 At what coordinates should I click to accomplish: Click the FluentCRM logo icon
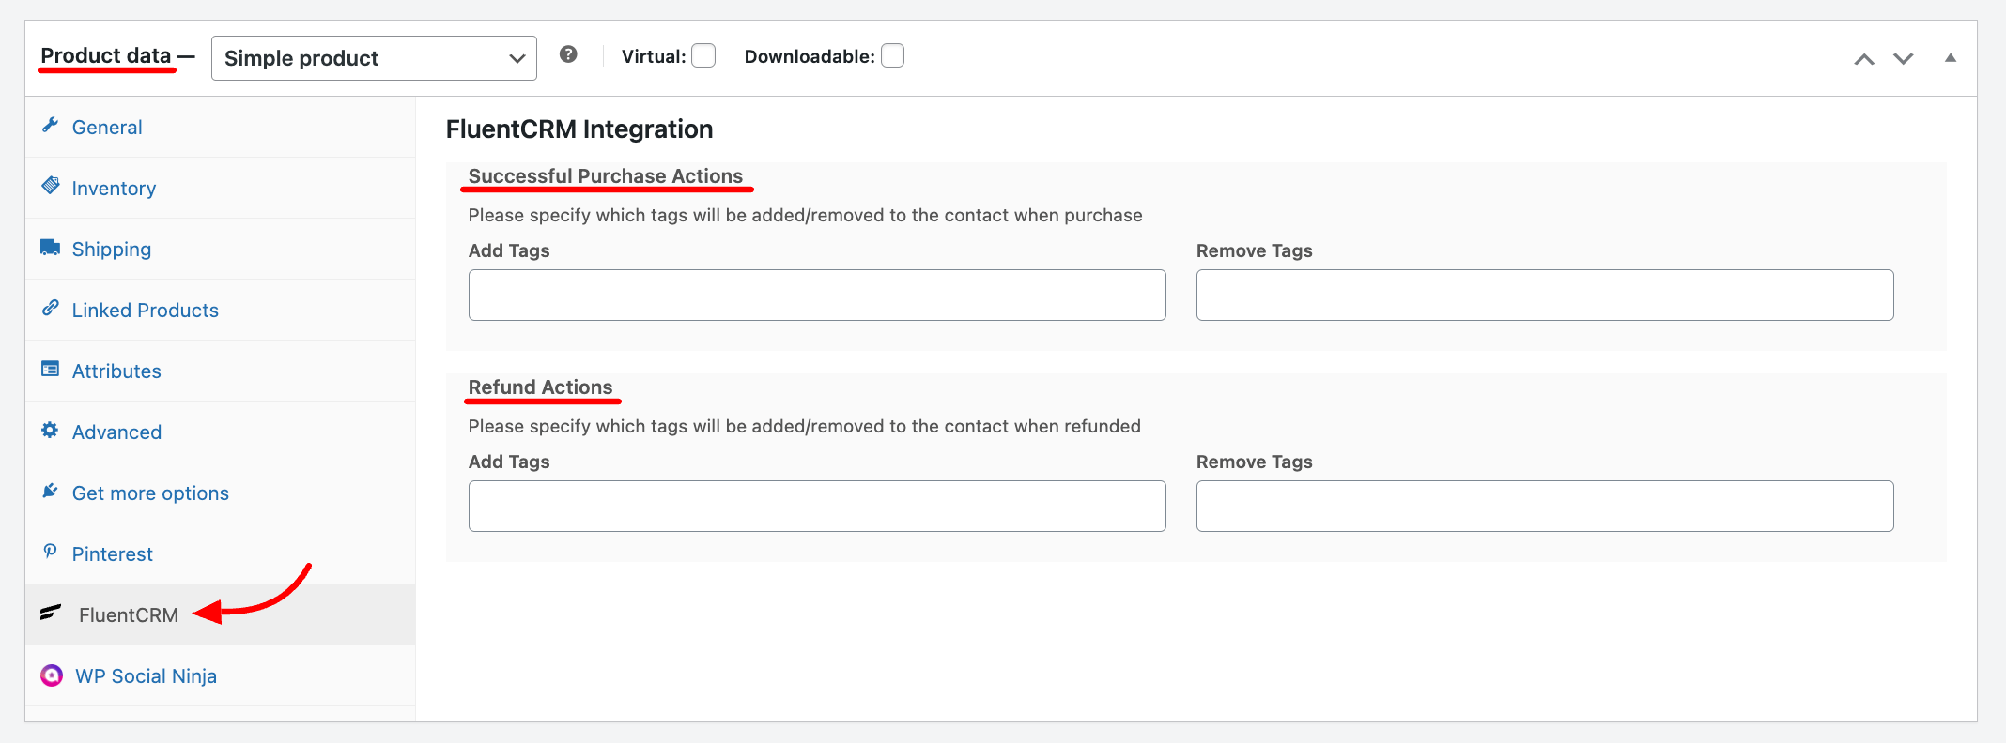[x=51, y=613]
